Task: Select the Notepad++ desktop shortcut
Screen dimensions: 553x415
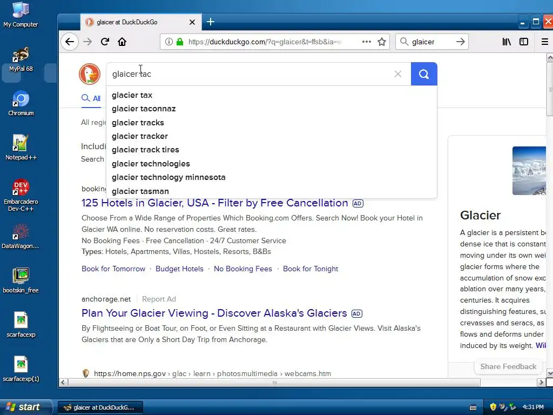Action: pyautogui.click(x=21, y=148)
